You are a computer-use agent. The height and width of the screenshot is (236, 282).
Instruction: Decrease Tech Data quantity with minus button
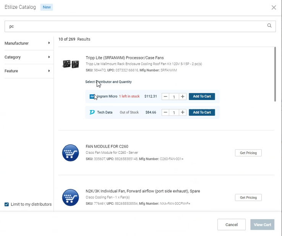tap(165, 112)
